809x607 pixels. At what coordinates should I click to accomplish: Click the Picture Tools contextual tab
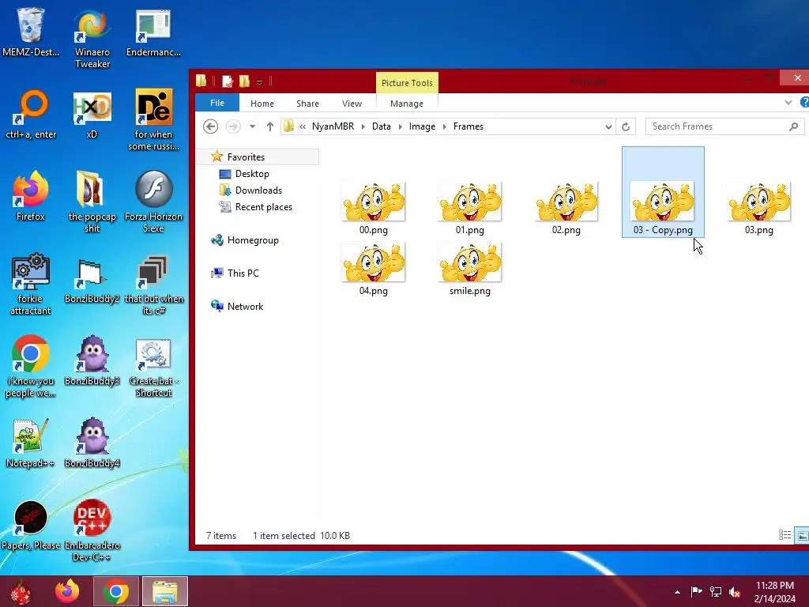click(x=407, y=82)
